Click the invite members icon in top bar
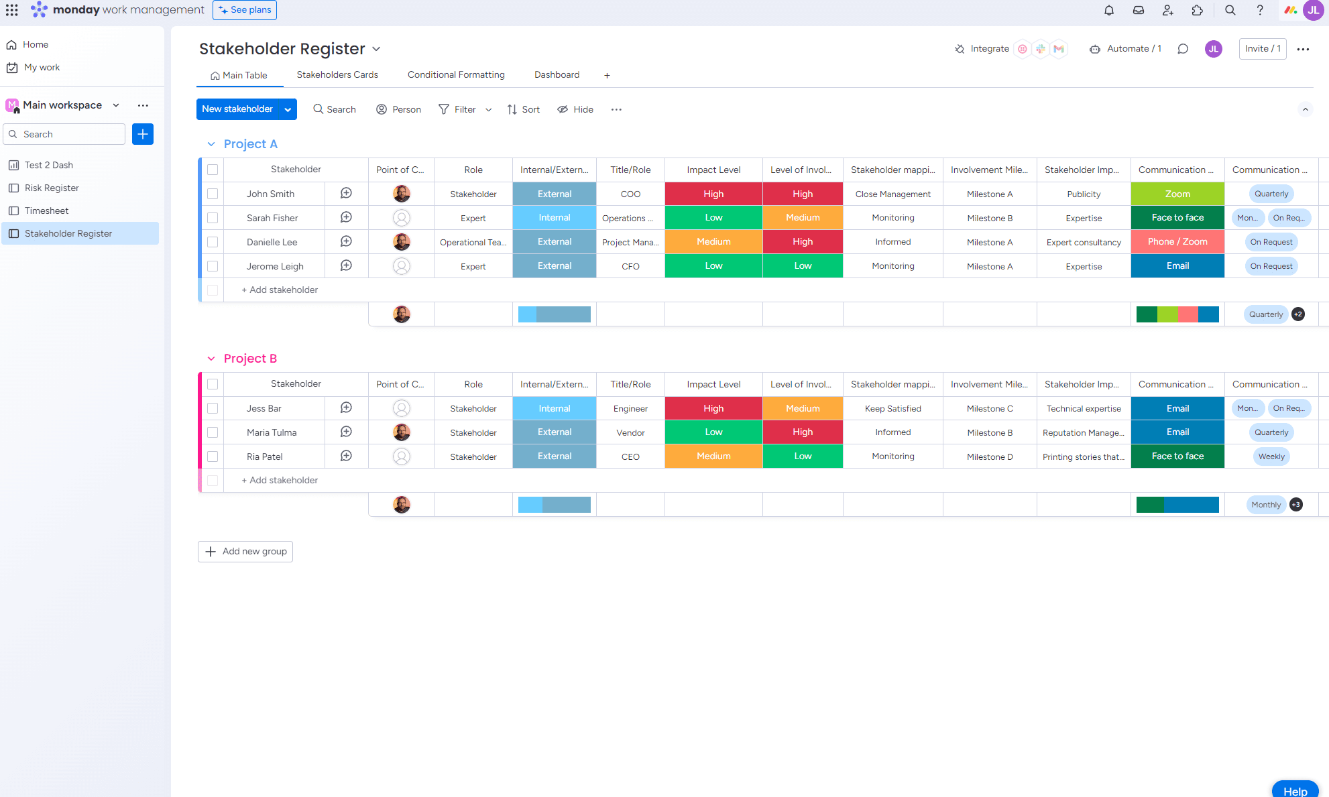 coord(1168,10)
